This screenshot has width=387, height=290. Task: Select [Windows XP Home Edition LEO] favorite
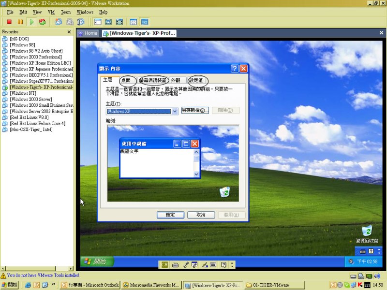(40, 63)
